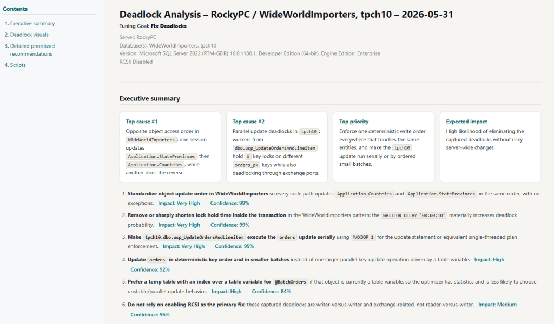Click 'Impact: High' on recommendation 4
Image resolution: width=554 pixels, height=324 pixels.
[489, 260]
